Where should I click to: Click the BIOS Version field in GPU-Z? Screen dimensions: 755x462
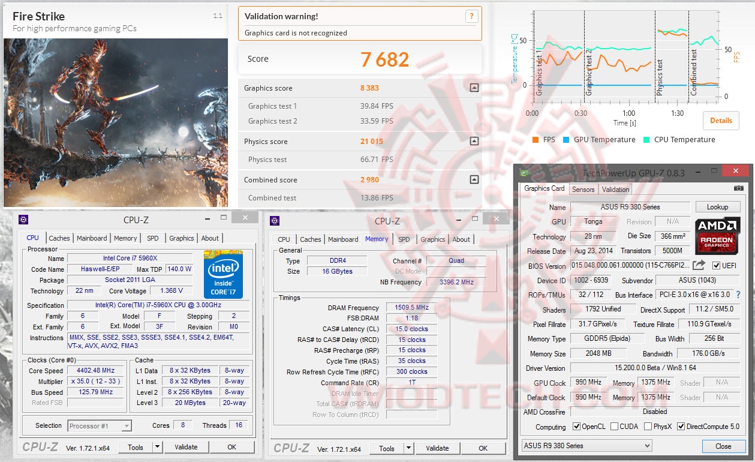(x=630, y=266)
